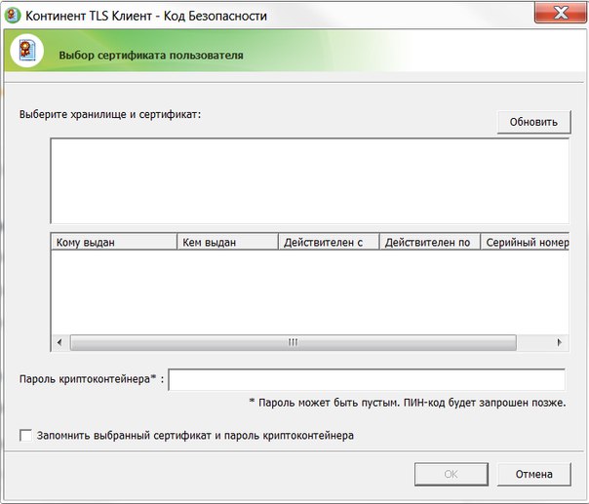Screen dimensions: 589x504
Task: Click the Серийный номер column header
Action: [526, 242]
